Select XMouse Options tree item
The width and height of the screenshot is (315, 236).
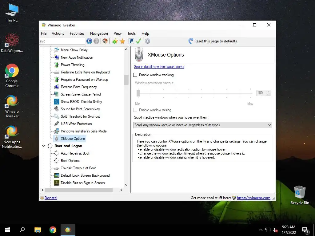tap(73, 139)
